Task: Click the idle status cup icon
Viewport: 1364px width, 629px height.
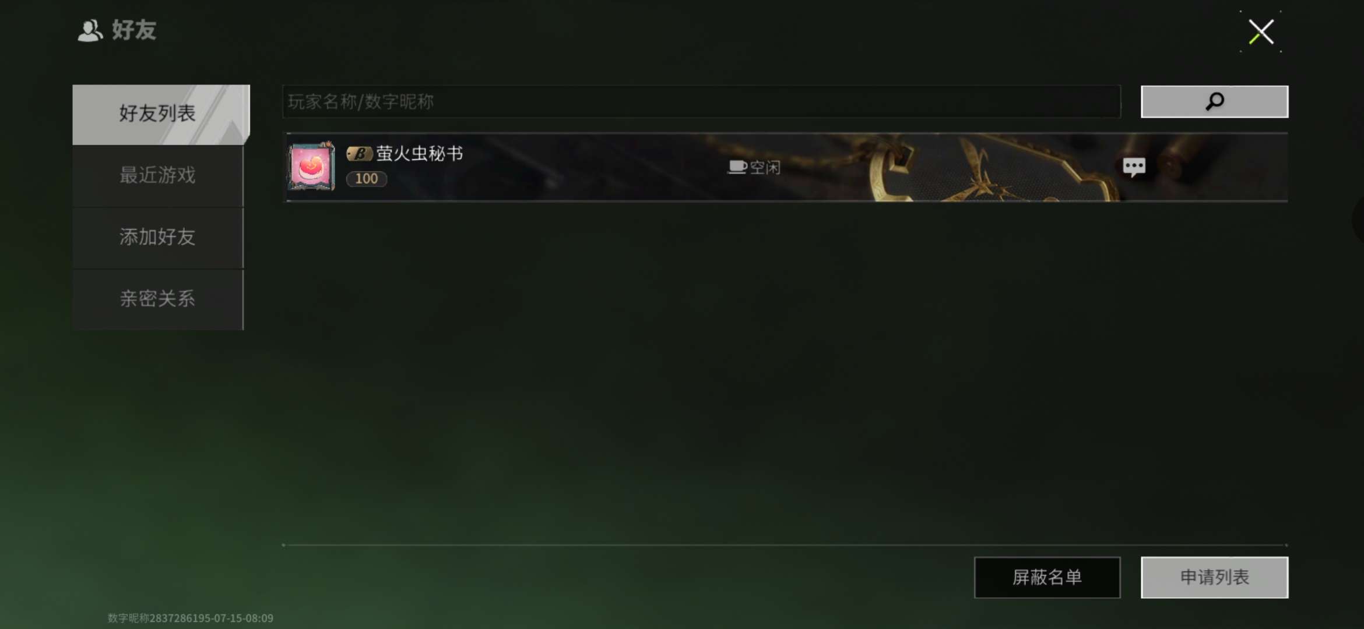Action: click(x=737, y=167)
